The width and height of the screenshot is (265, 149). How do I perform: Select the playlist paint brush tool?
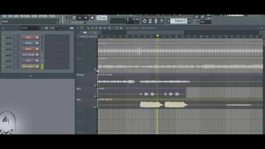[x=92, y=28]
